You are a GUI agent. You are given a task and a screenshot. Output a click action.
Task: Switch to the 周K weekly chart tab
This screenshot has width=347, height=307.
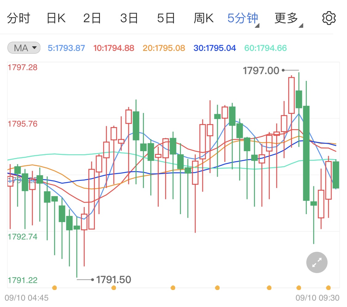pyautogui.click(x=204, y=18)
